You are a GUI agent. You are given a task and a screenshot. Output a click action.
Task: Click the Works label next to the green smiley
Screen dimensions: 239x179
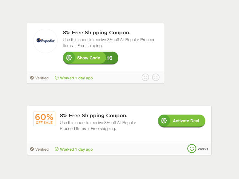[x=203, y=149]
